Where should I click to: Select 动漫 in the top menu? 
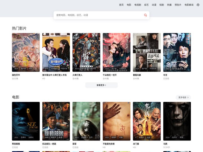pos(154,5)
